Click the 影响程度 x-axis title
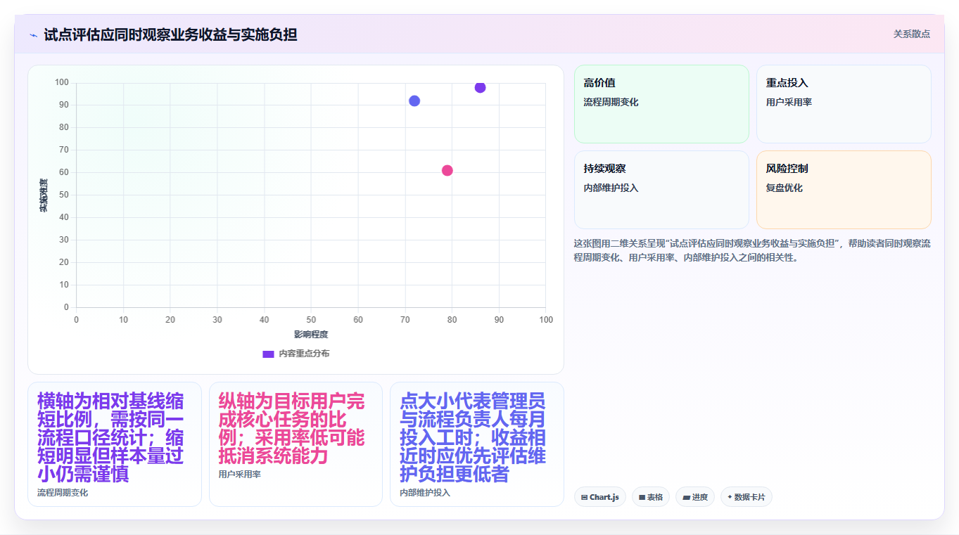 (x=311, y=335)
